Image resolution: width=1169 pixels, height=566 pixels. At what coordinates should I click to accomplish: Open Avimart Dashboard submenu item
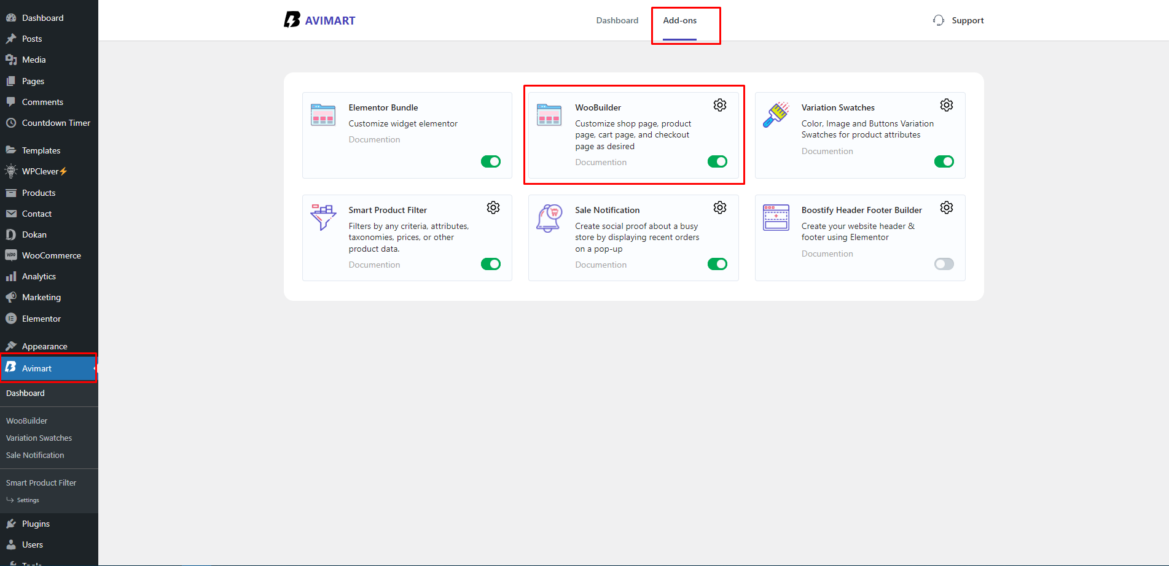click(x=25, y=393)
